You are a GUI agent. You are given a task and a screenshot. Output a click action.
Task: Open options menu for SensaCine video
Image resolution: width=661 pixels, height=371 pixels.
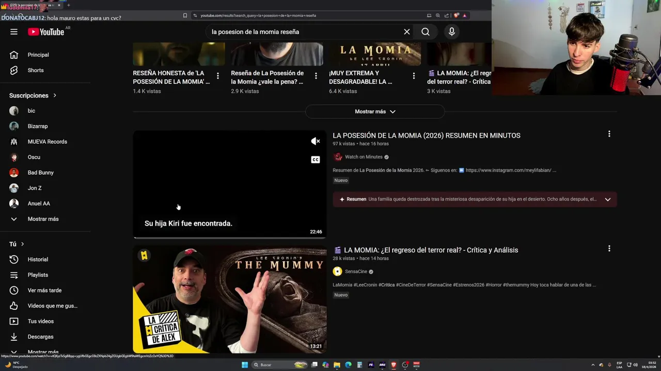pos(609,248)
